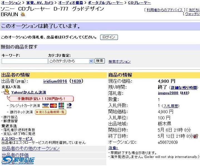Click the 銀行振込 payment text
The image size is (200, 166).
pos(11,117)
